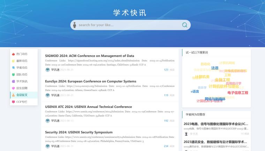This screenshot has width=265, height=151.
Task: Open recommended 2023电路、信号与图像处理 conference
Action: pyautogui.click(x=216, y=124)
